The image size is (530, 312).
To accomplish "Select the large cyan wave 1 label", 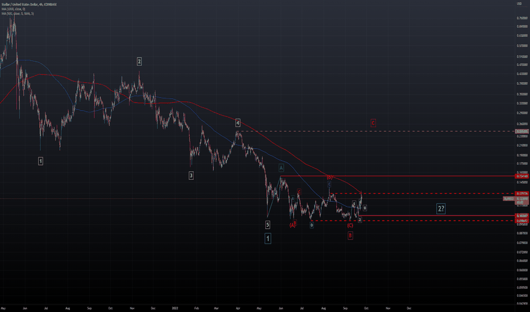I will click(x=268, y=239).
